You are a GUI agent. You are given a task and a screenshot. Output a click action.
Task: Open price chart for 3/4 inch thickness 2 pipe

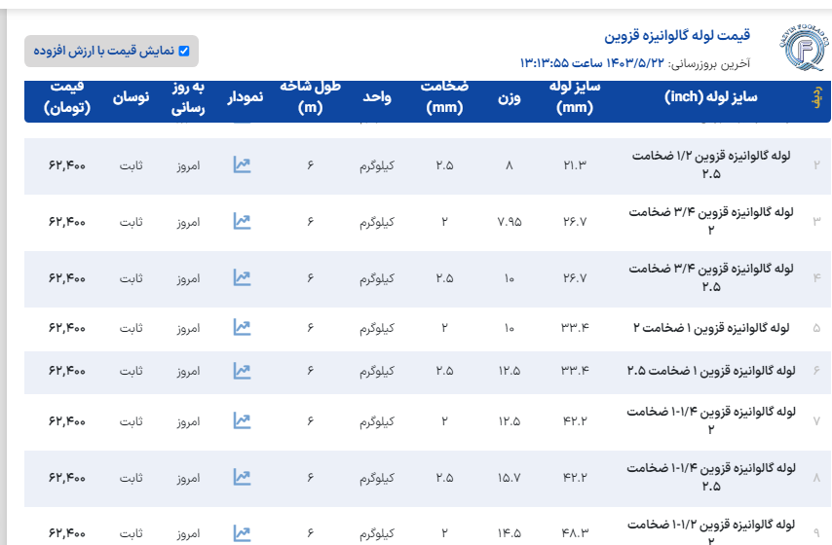(x=242, y=222)
